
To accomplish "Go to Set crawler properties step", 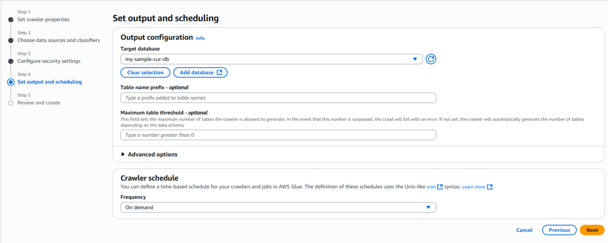I will point(44,19).
